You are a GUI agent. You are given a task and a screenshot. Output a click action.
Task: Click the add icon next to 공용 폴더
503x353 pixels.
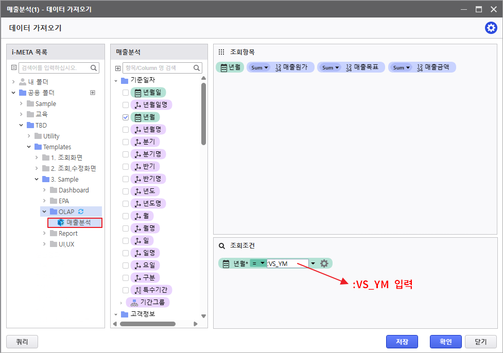coord(93,93)
